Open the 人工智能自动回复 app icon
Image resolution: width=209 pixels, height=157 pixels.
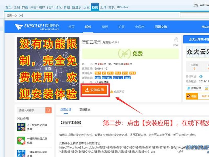tap(21, 127)
